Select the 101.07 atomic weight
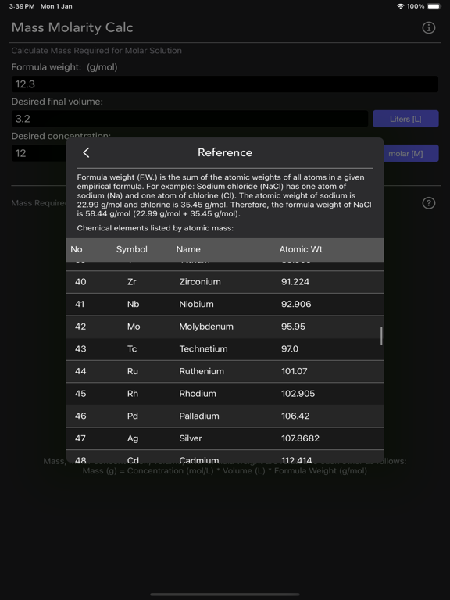 (x=295, y=371)
